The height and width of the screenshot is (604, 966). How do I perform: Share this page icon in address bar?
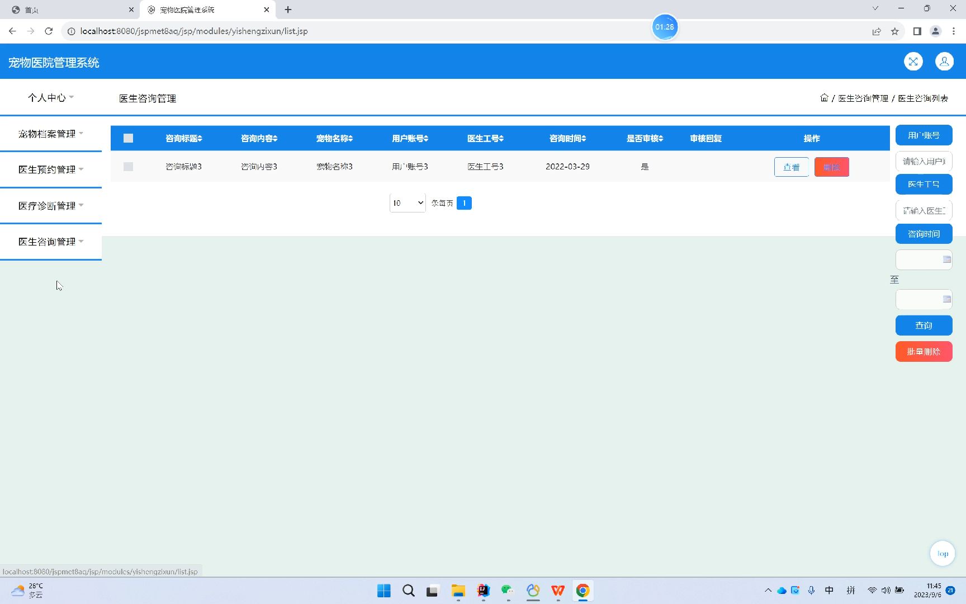click(x=877, y=31)
